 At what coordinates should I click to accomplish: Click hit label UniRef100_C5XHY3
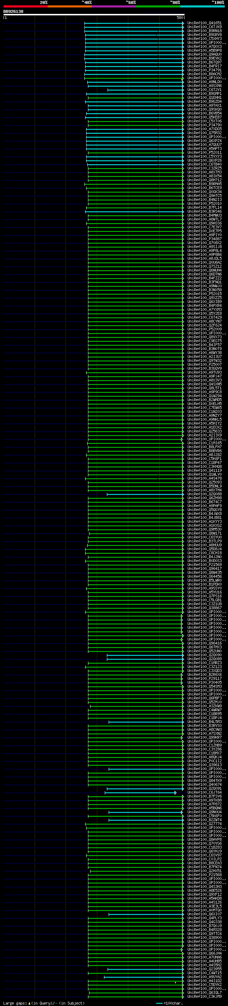pos(204,39)
